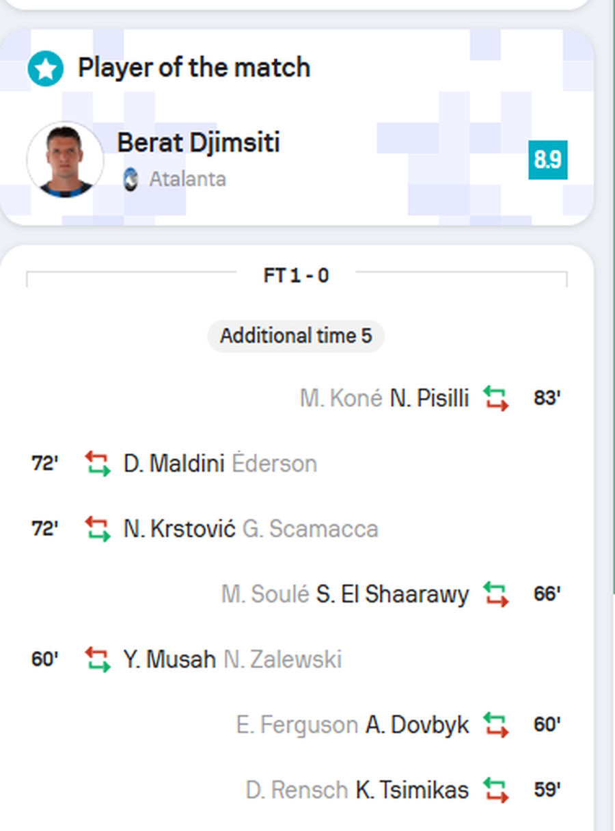Click the Dovbyk substitution arrows icon
The height and width of the screenshot is (831, 615).
tap(496, 725)
